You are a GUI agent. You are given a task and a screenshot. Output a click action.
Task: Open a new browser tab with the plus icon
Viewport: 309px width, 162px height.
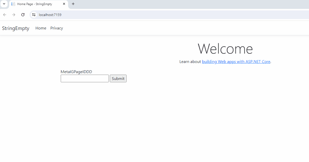(x=73, y=4)
